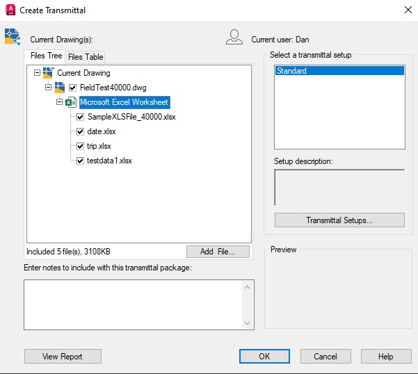Click the FieldTest40000.dwg drawing file icon
Screen dimensions: 418x374
click(x=60, y=88)
